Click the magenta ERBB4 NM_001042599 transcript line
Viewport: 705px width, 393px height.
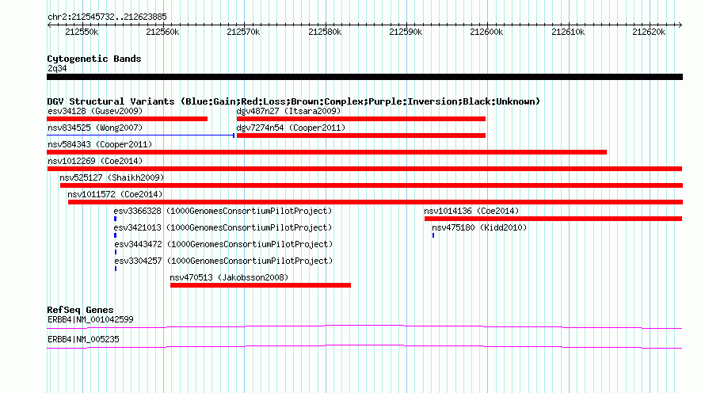(x=364, y=327)
